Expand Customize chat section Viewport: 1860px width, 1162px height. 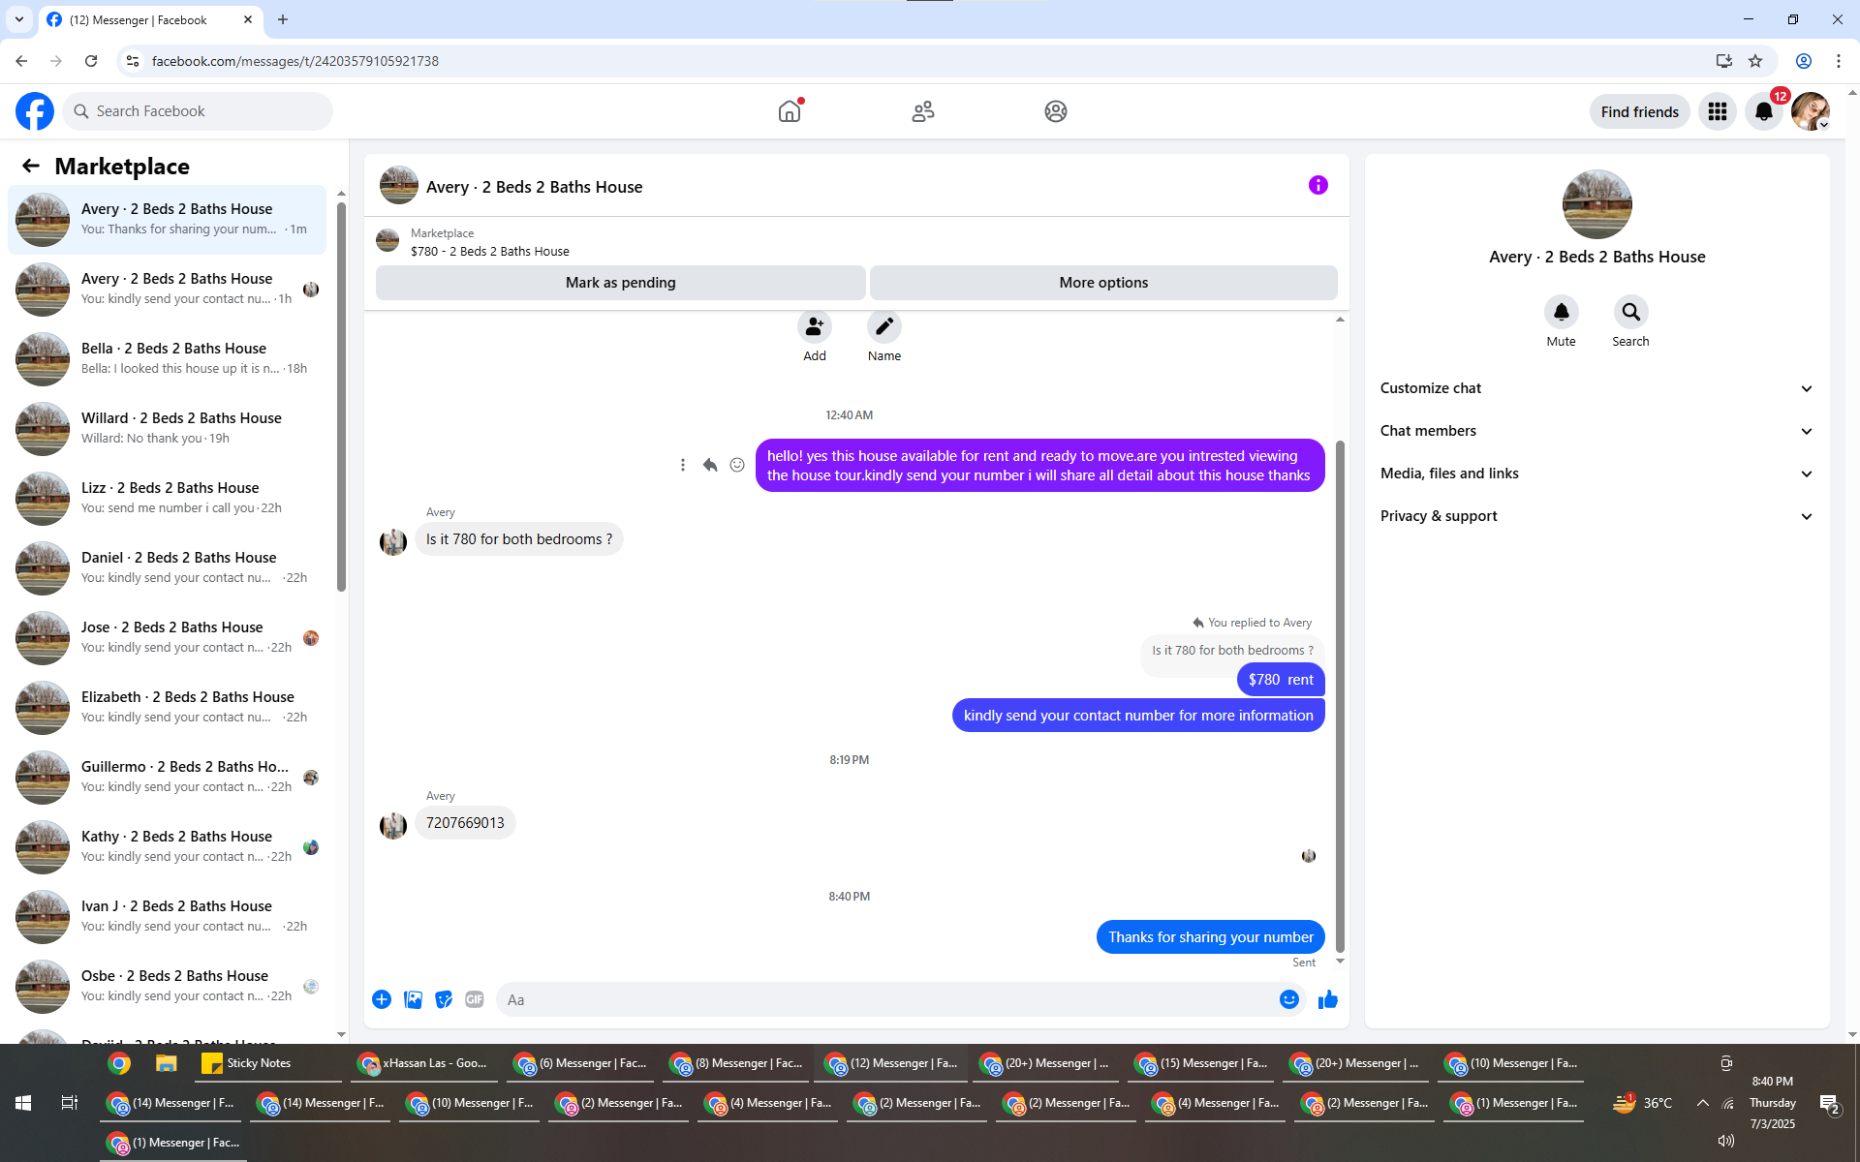tap(1596, 388)
